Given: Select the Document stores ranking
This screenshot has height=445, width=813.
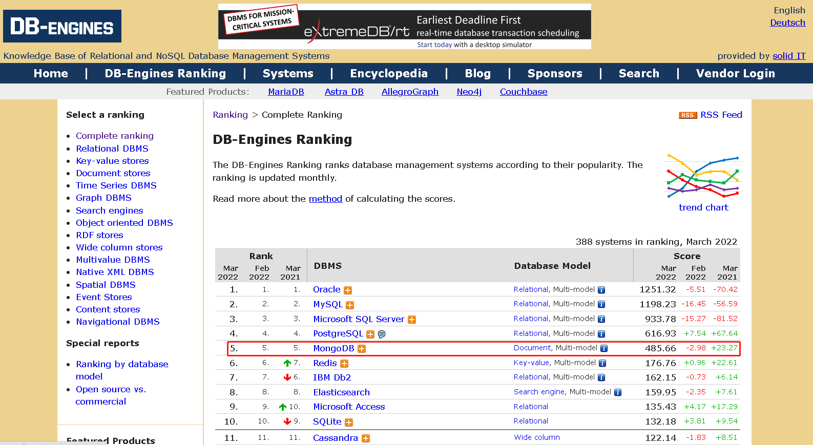Looking at the screenshot, I should (x=113, y=173).
